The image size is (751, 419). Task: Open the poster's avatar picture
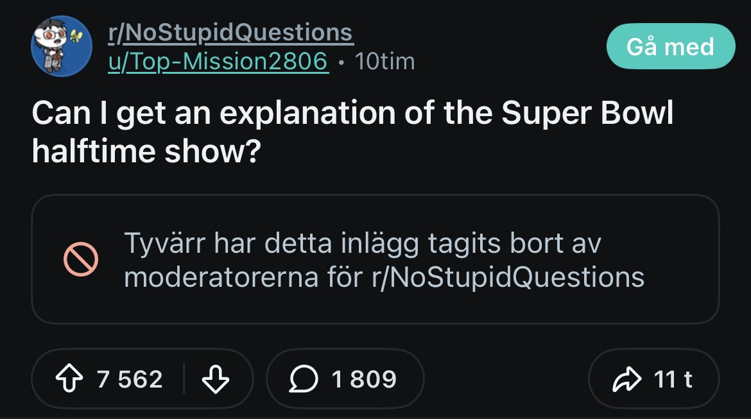[61, 47]
